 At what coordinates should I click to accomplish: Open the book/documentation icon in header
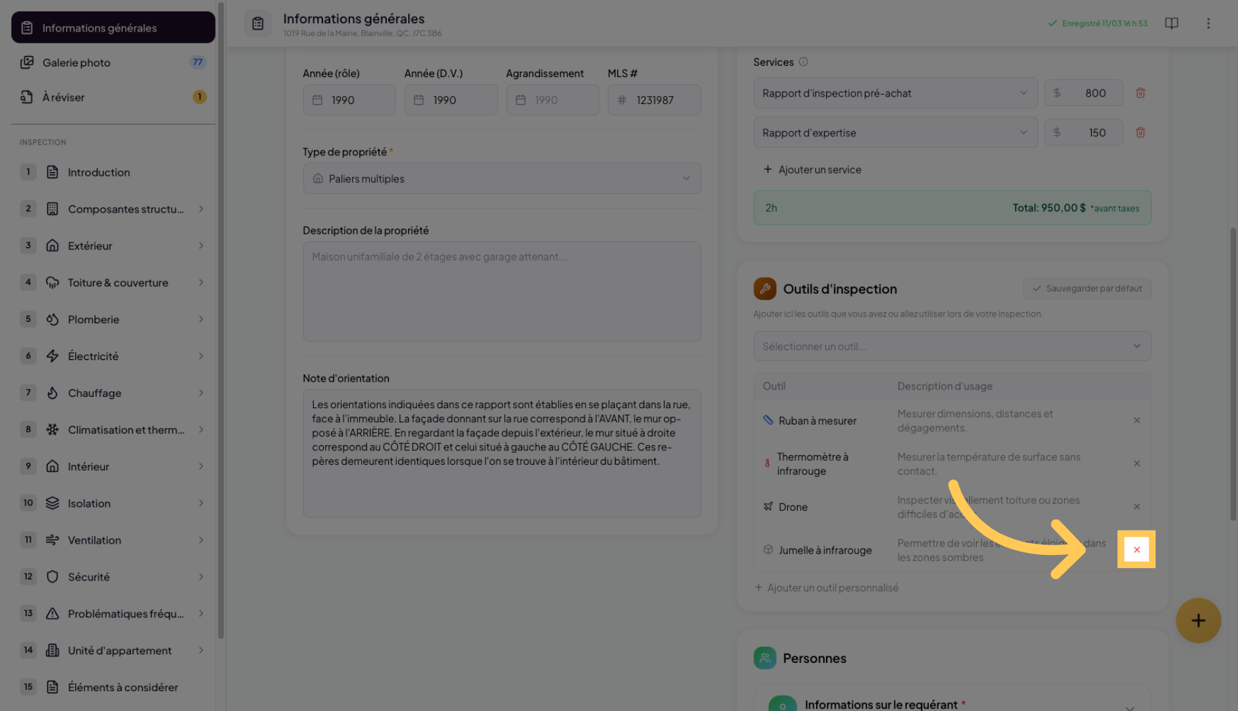[x=1171, y=24]
